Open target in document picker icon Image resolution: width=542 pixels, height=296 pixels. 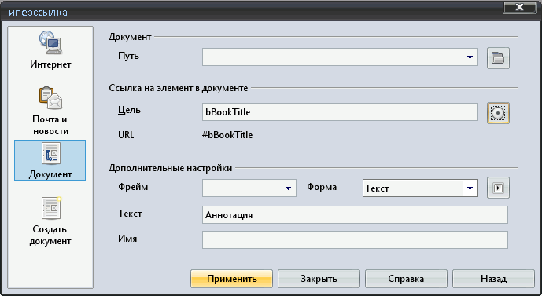point(498,113)
